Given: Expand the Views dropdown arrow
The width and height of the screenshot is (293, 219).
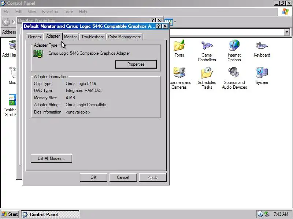Looking at the screenshot, I should pos(175,22).
